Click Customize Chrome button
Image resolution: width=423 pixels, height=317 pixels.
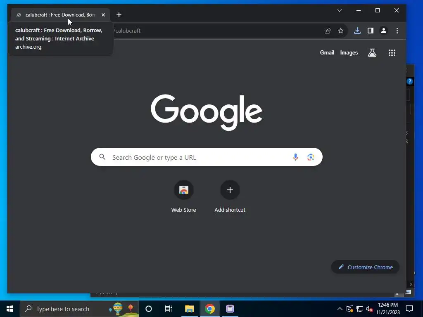(x=365, y=267)
